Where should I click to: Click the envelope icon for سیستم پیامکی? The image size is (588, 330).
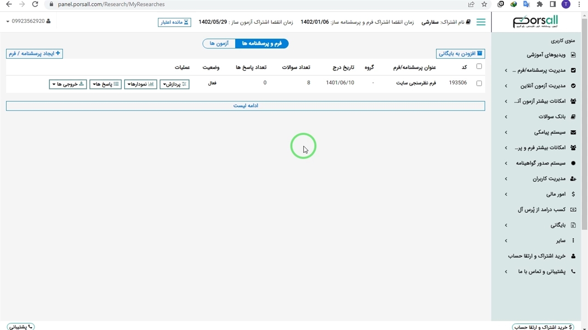[573, 132]
